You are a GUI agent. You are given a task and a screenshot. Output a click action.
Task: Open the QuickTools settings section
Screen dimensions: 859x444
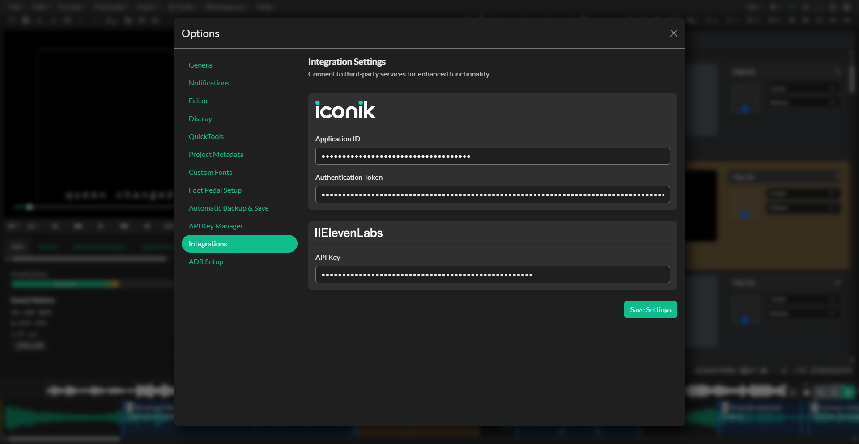coord(206,136)
